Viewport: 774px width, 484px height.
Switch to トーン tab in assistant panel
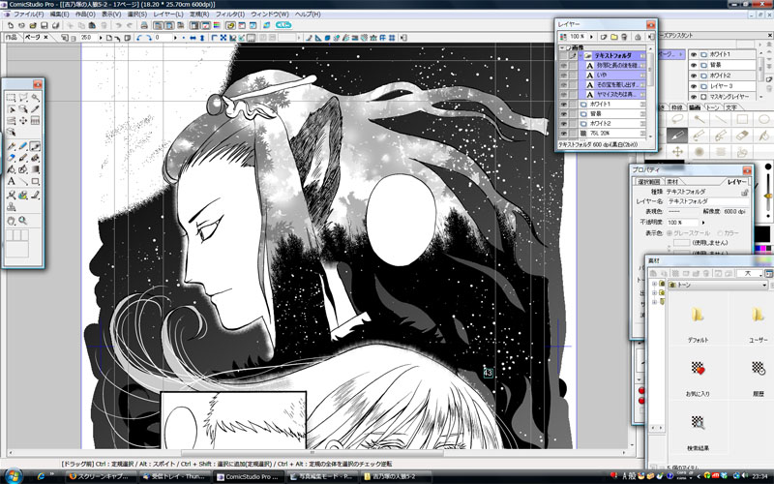click(712, 107)
